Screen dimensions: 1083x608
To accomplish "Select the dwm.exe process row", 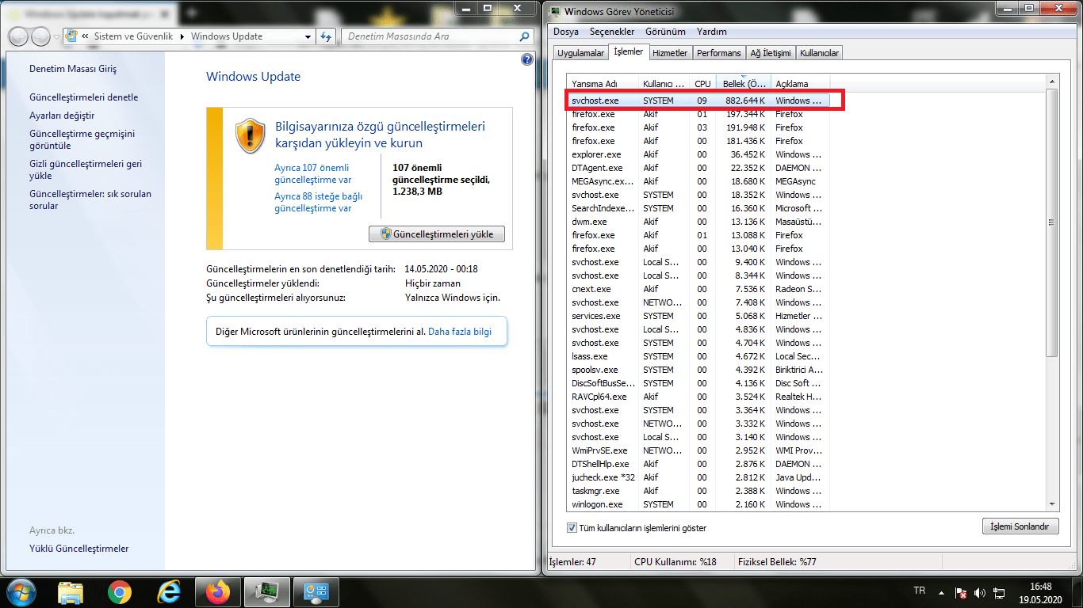I will point(698,222).
